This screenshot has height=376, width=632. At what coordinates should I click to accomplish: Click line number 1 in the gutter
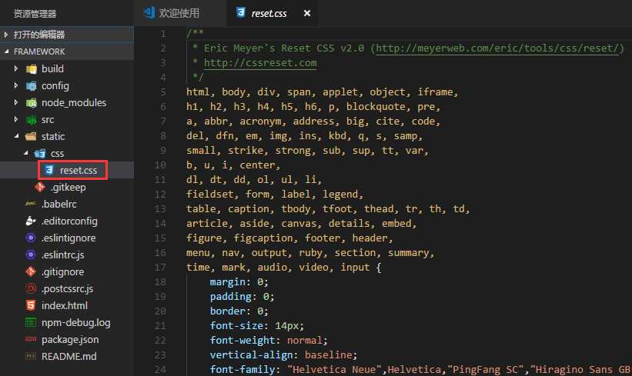(x=163, y=34)
